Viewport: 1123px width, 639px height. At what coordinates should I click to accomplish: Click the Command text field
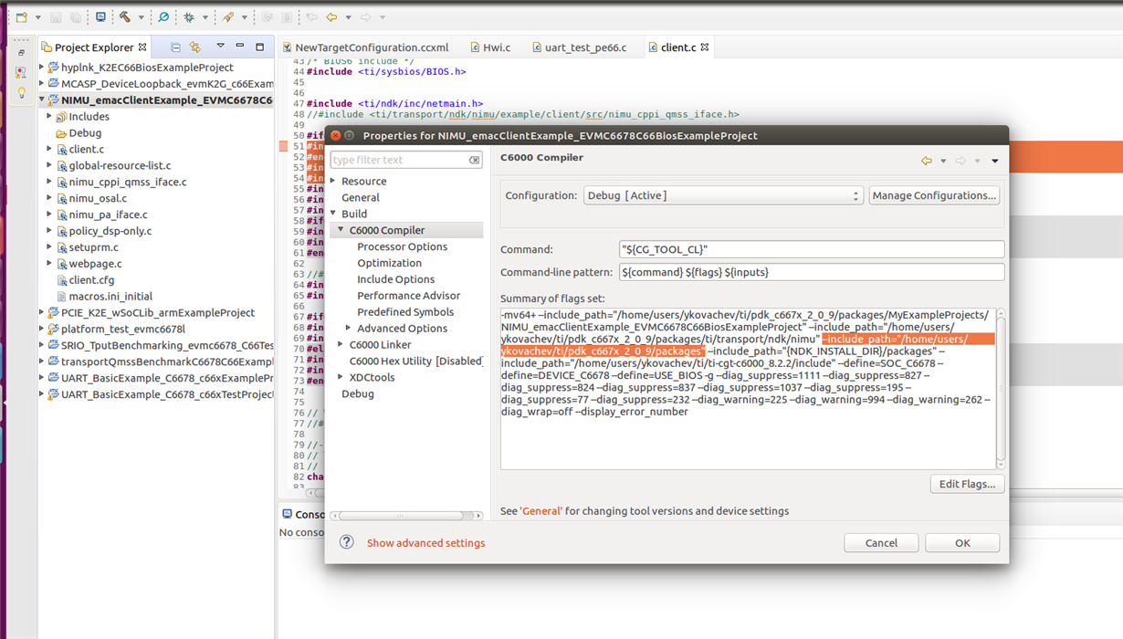(812, 249)
